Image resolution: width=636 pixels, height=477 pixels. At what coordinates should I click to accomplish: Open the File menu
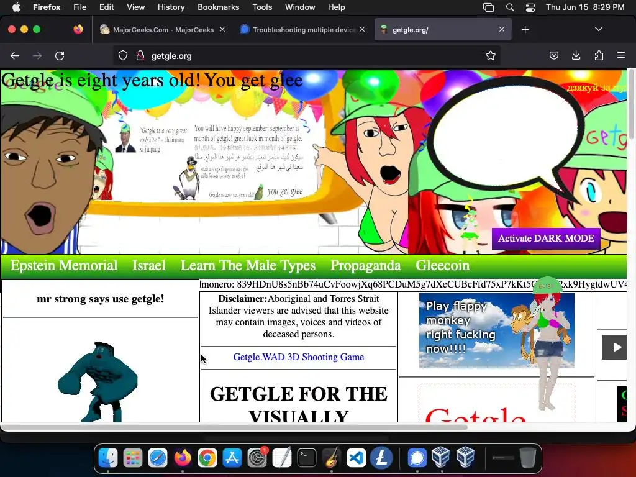(79, 7)
